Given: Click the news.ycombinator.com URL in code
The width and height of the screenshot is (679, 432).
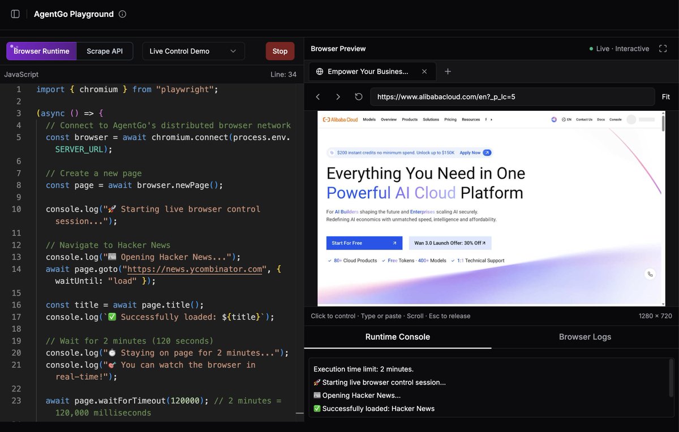Looking at the screenshot, I should (x=195, y=269).
